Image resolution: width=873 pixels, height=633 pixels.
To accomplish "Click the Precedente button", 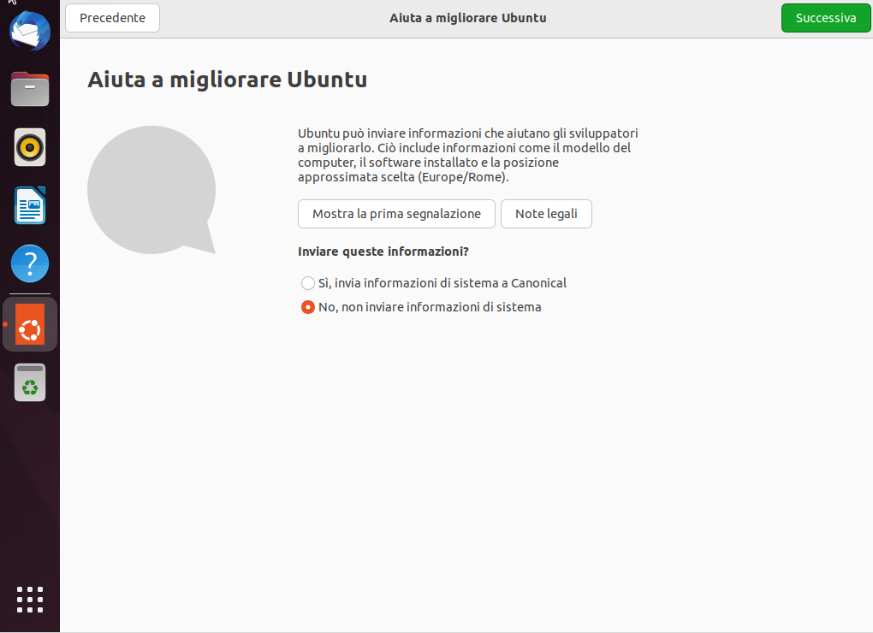I will (x=112, y=18).
